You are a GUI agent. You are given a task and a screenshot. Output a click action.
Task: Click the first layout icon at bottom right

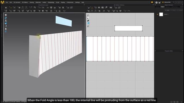click(171, 102)
